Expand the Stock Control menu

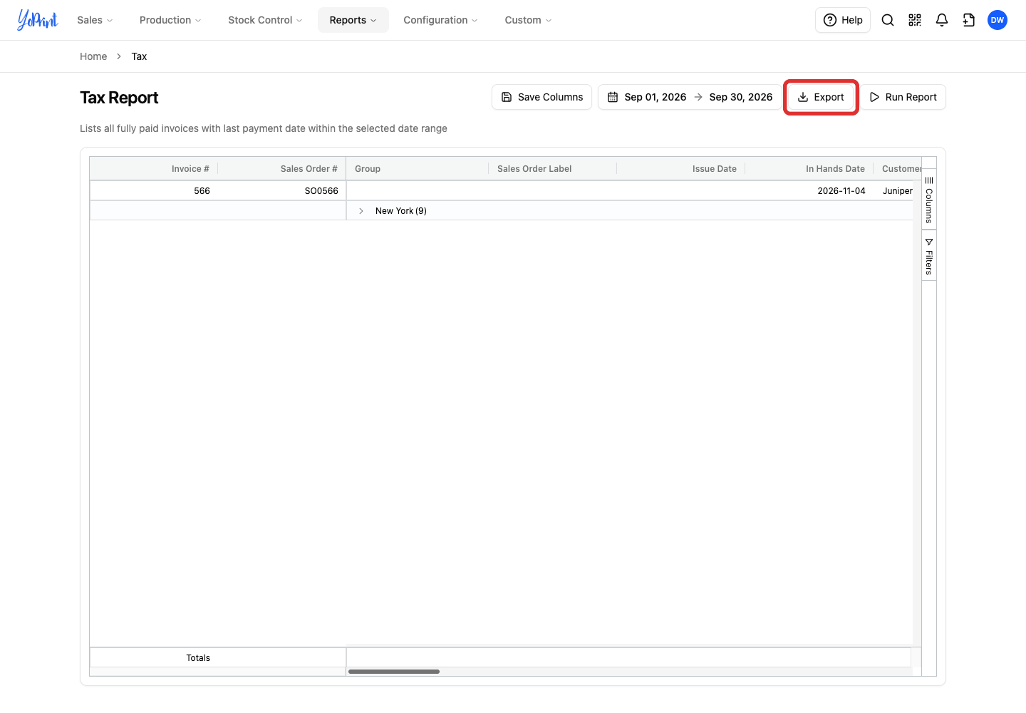coord(265,20)
